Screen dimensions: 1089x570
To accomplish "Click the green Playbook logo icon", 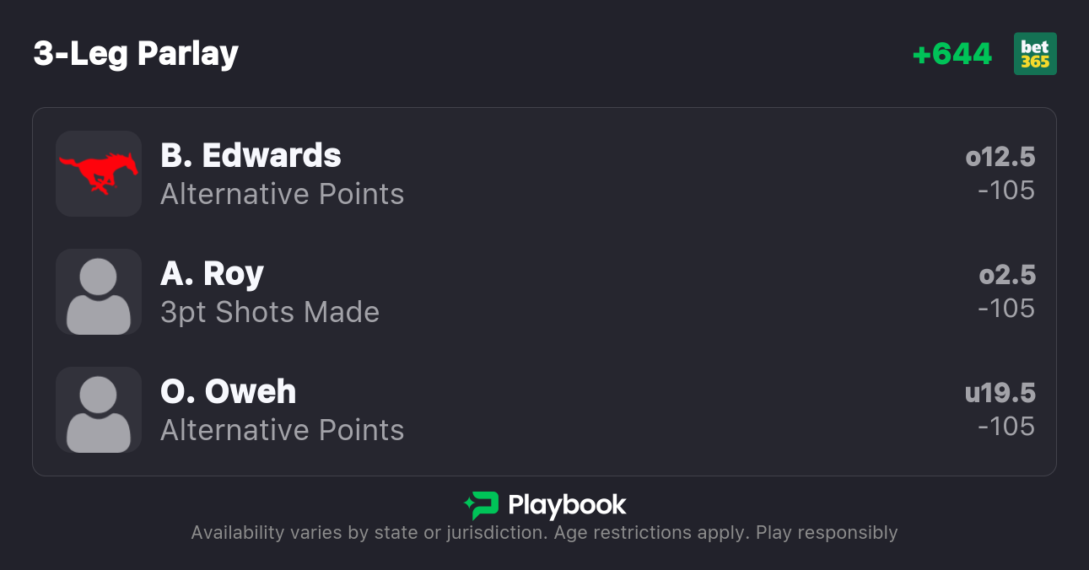I will [x=482, y=505].
